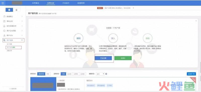Click the pie chart sidebar icon

pos(4,17)
